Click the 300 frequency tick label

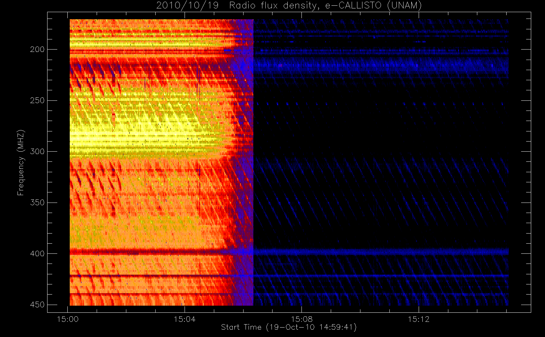[x=37, y=151]
